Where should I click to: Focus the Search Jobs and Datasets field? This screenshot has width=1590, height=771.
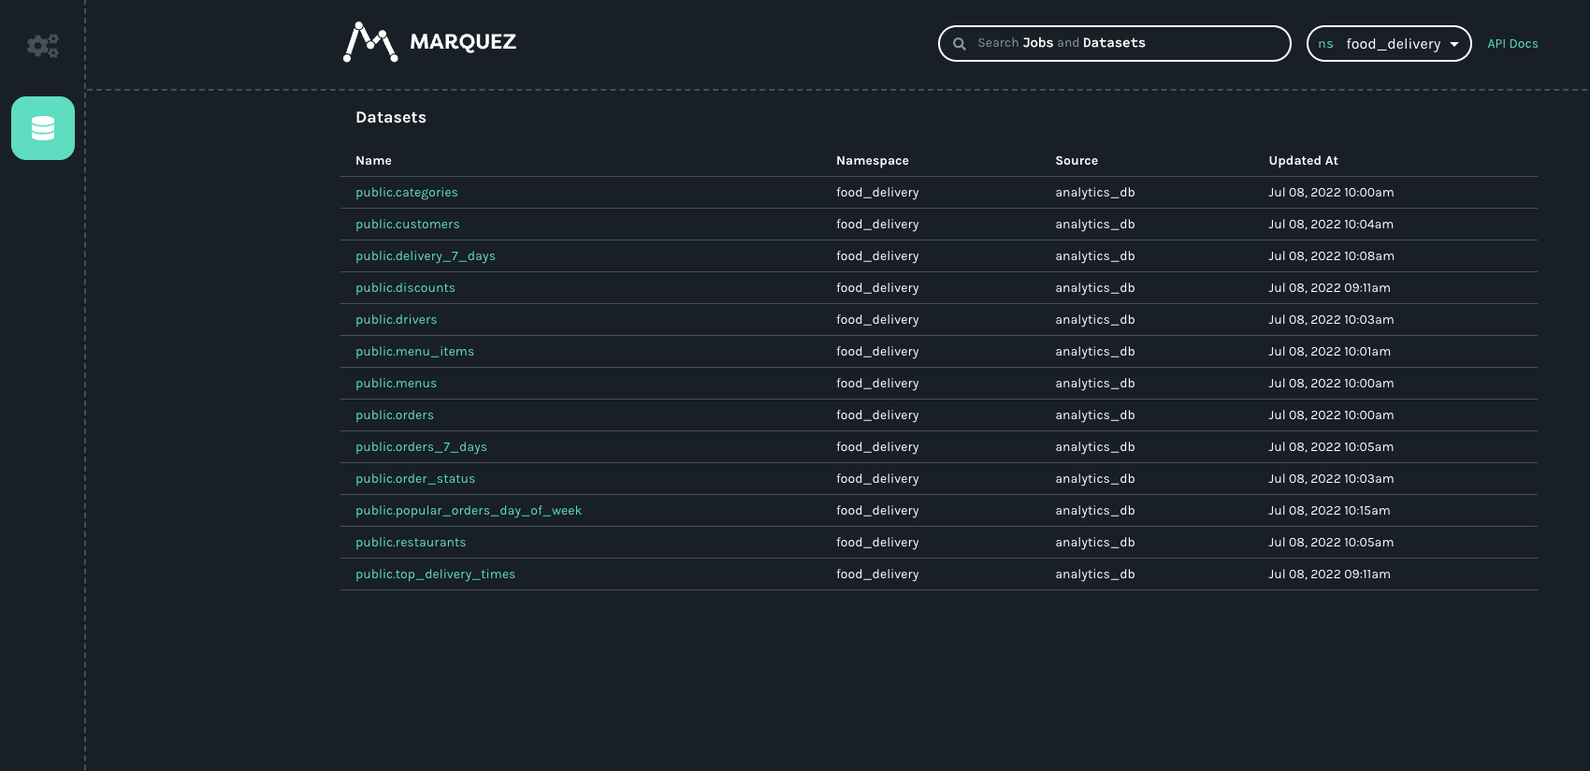[1114, 43]
